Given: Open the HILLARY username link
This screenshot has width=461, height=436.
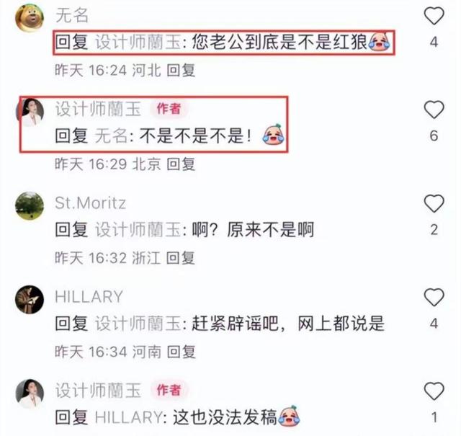Looking at the screenshot, I should [x=89, y=297].
